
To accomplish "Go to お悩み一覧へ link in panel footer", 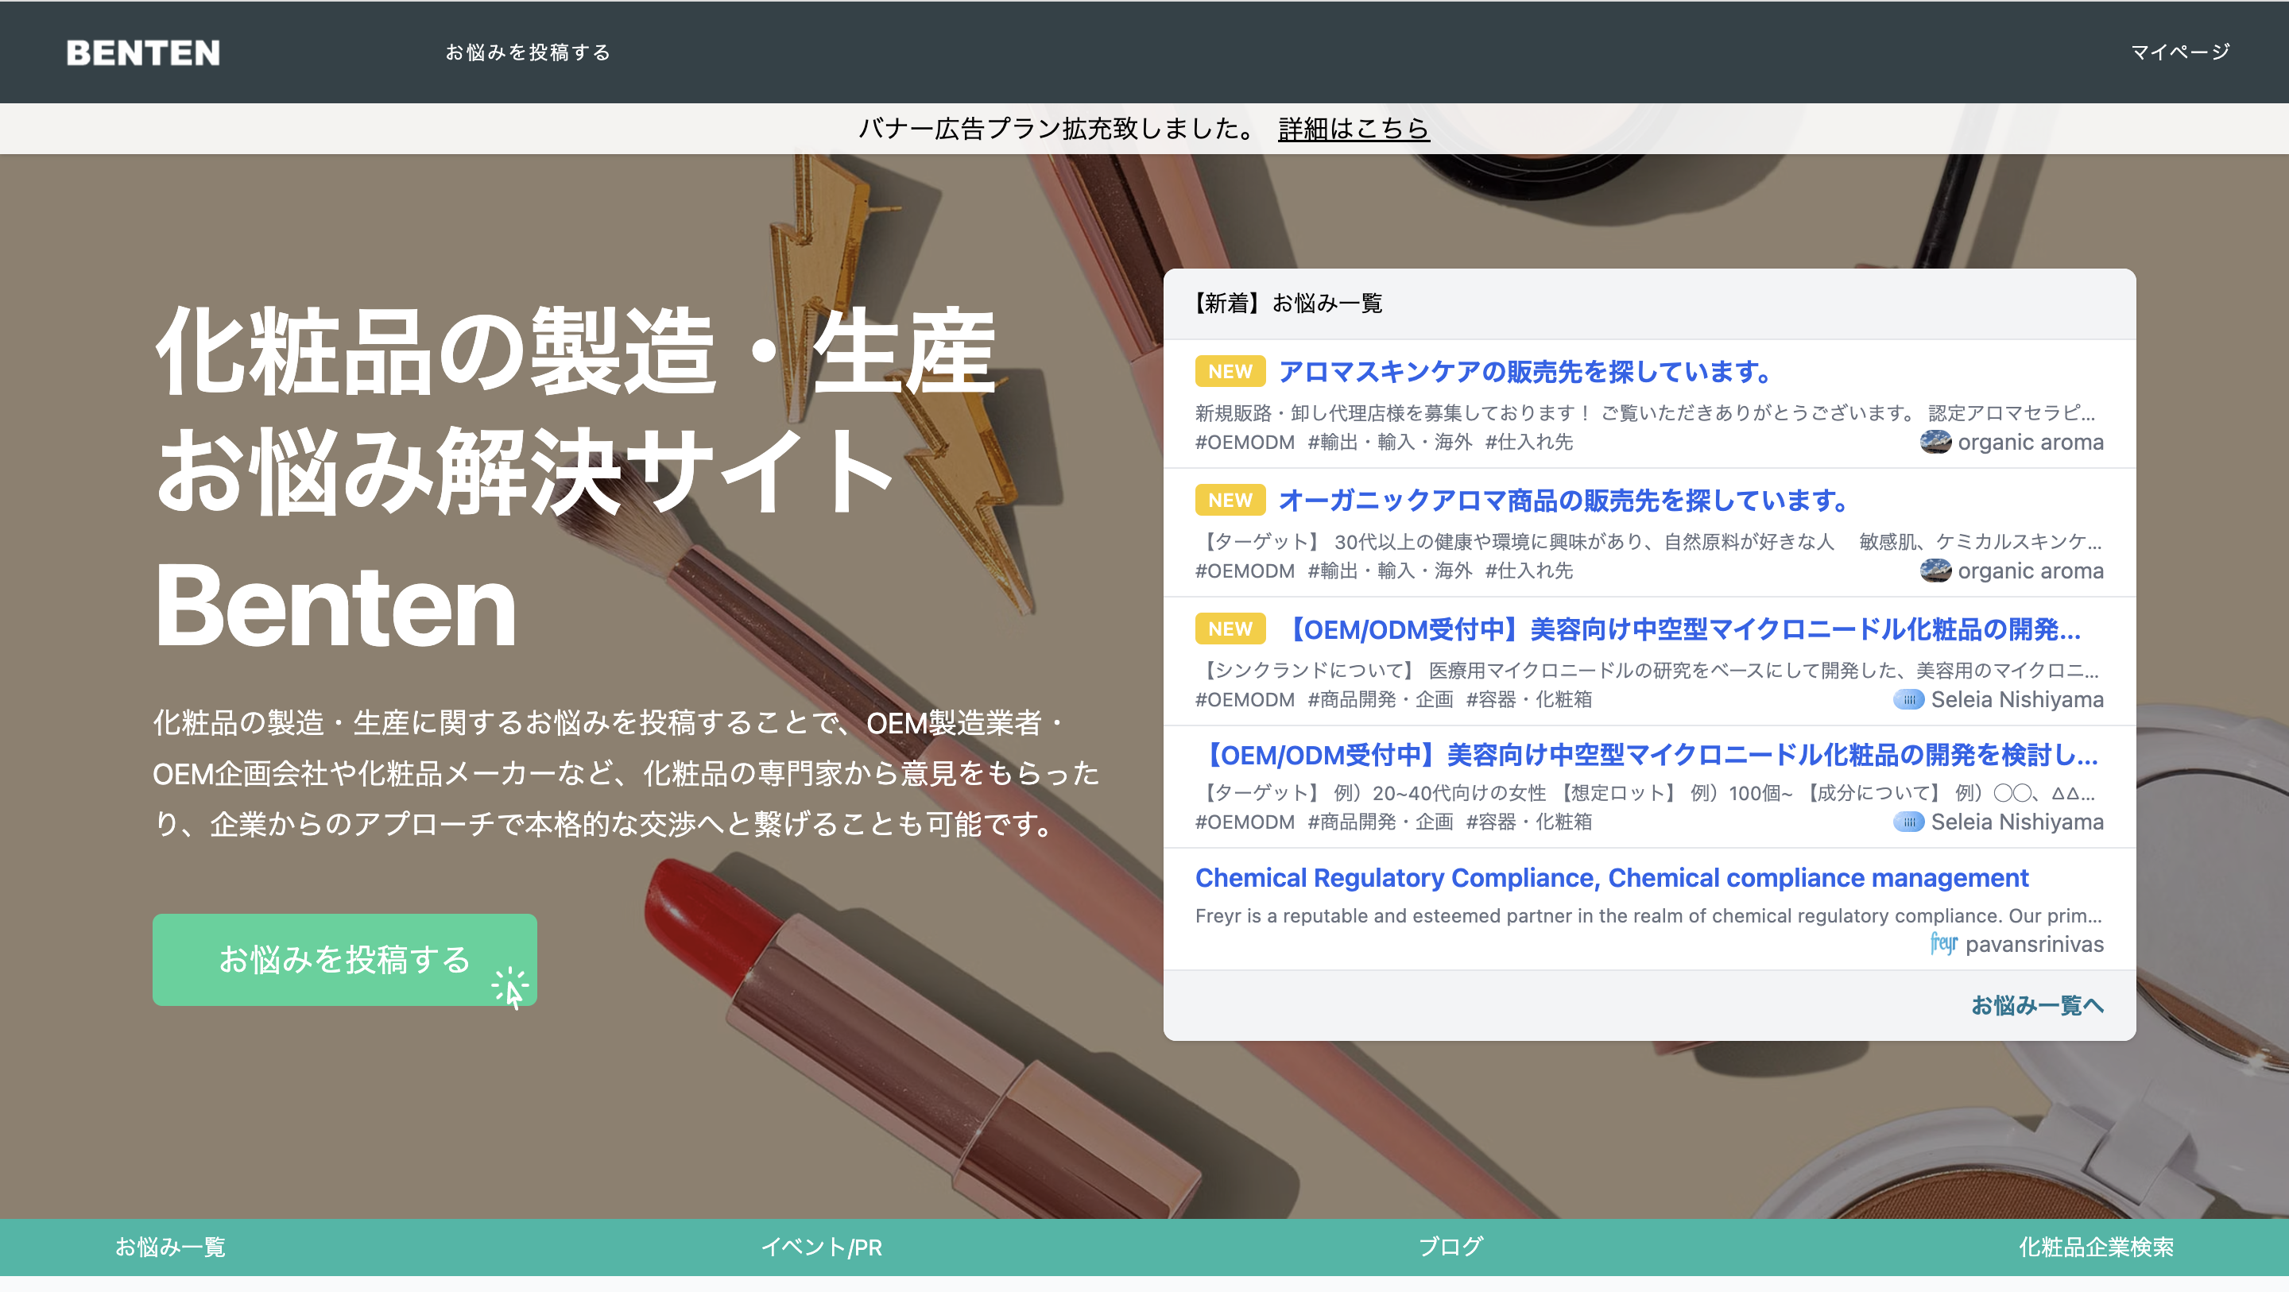I will (2035, 1005).
